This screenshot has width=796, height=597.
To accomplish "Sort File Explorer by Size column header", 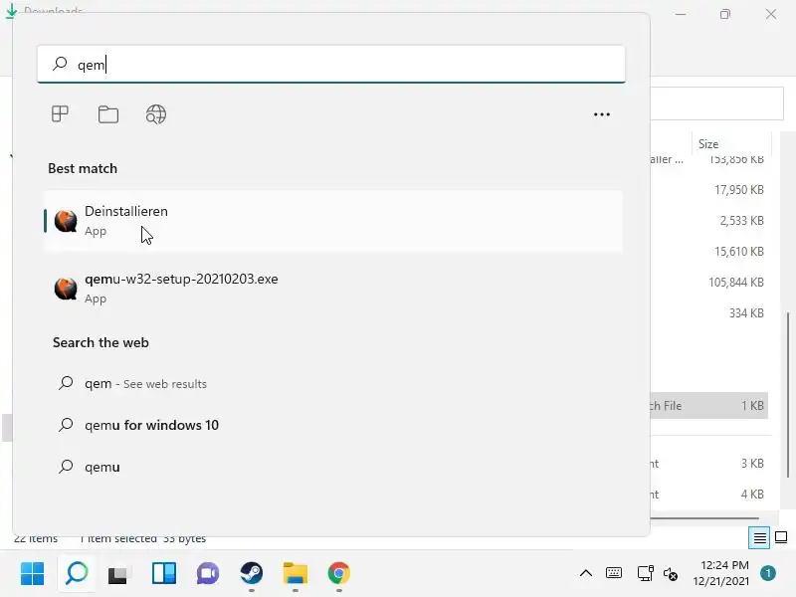I will click(731, 144).
